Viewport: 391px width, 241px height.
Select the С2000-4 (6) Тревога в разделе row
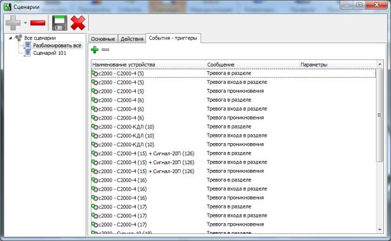234,100
